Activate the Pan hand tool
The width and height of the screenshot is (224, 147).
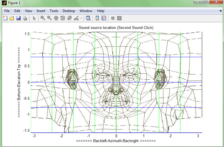tap(56, 18)
